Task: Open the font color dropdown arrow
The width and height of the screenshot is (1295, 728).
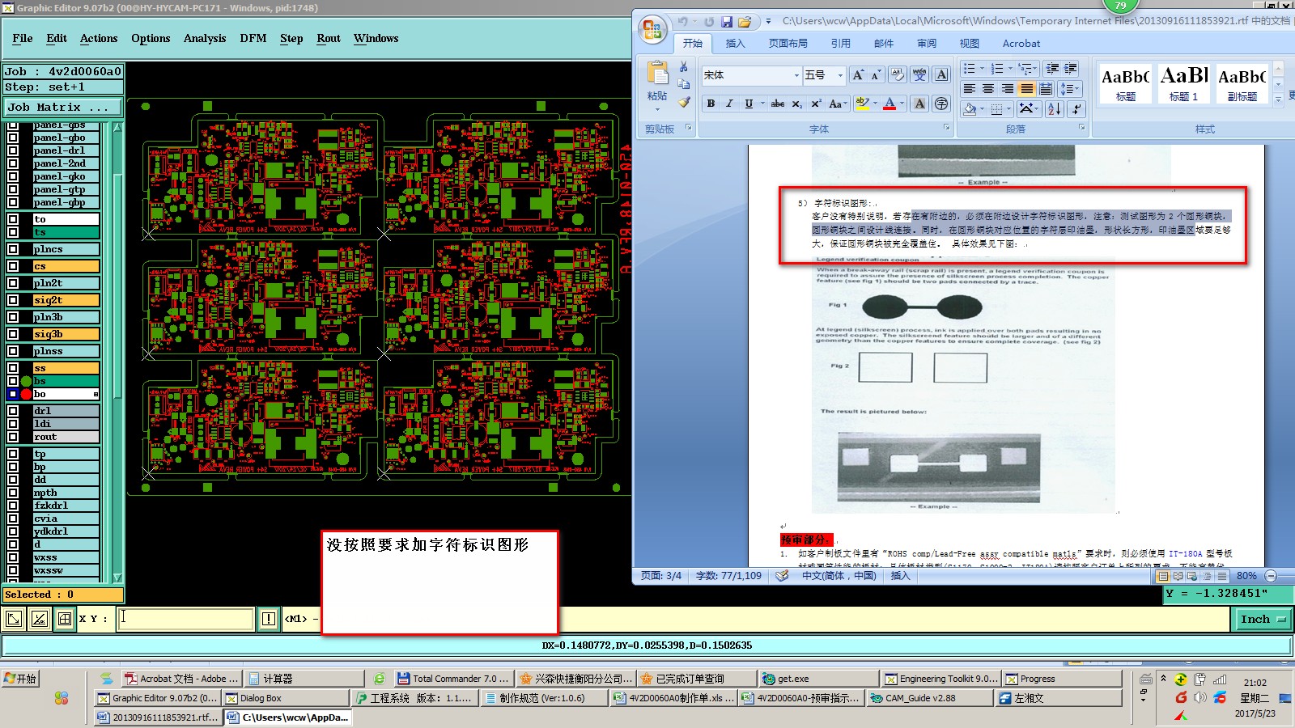Action: point(902,104)
